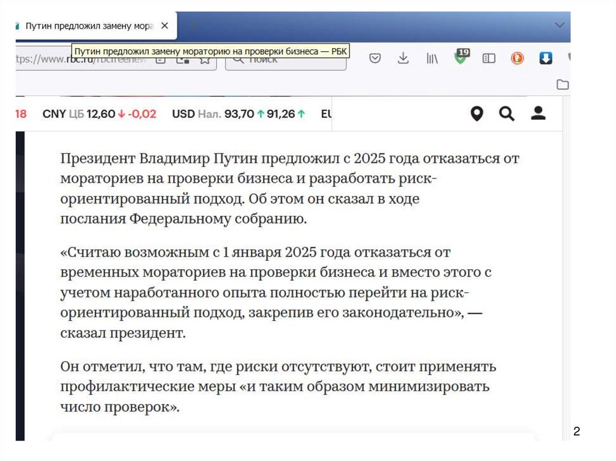Click the USD value 91,26 in ticker

tap(281, 114)
